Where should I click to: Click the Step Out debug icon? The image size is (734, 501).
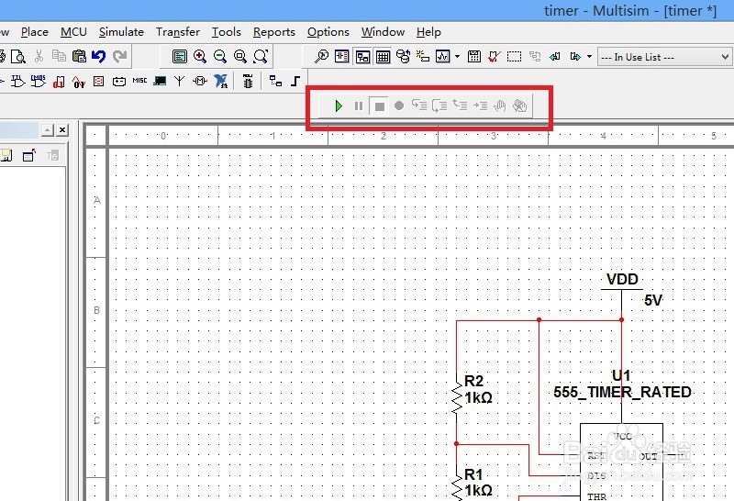[460, 106]
